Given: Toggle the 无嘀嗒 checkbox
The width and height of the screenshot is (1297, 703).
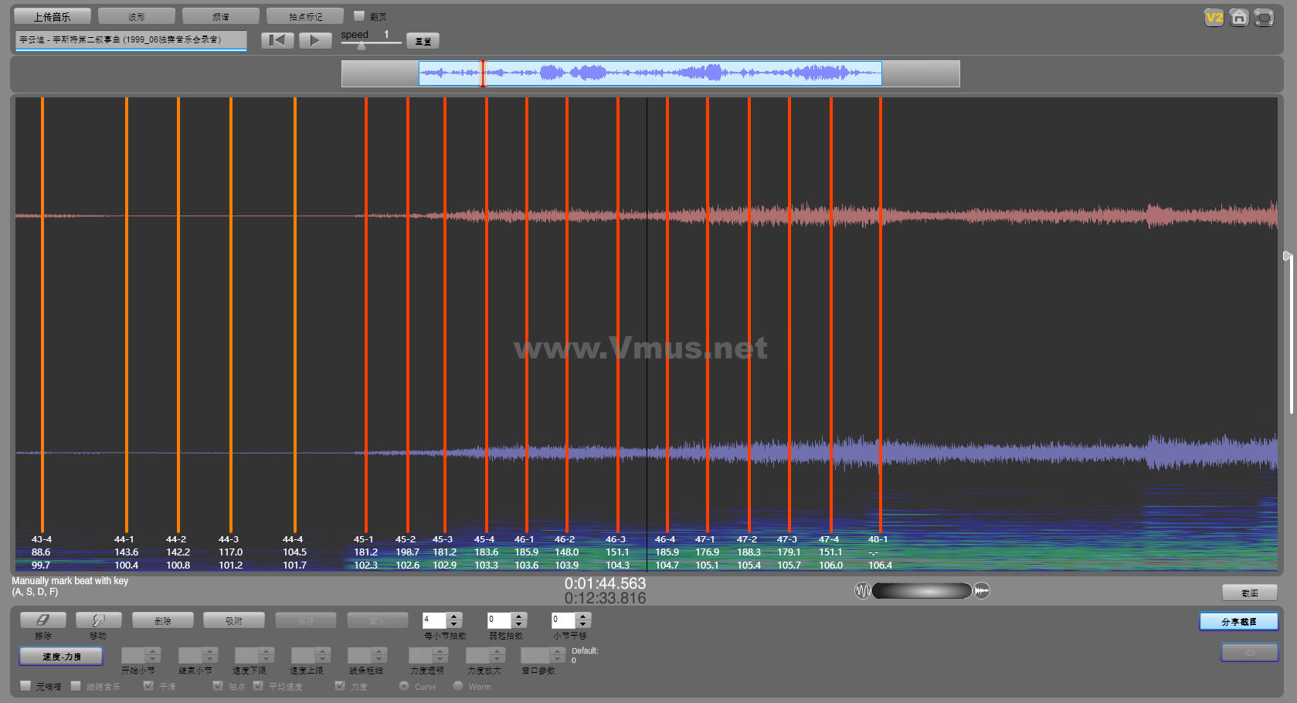Looking at the screenshot, I should coord(25,686).
